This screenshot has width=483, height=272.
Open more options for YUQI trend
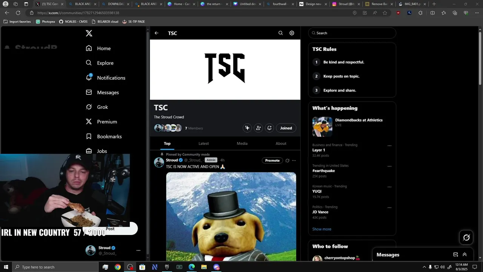point(389,187)
